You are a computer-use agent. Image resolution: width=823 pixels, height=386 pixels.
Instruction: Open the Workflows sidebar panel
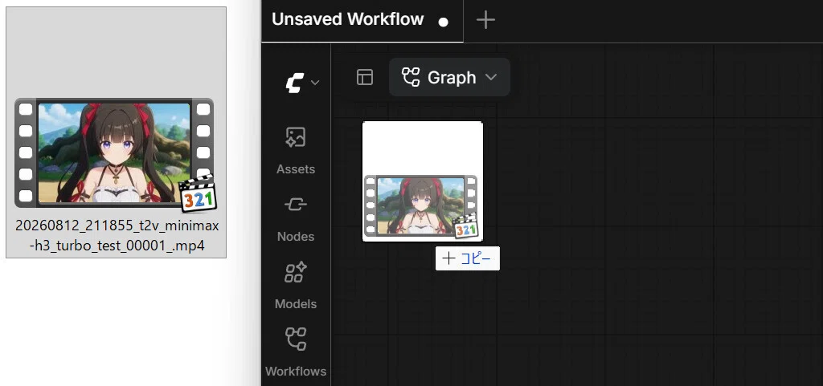[296, 352]
